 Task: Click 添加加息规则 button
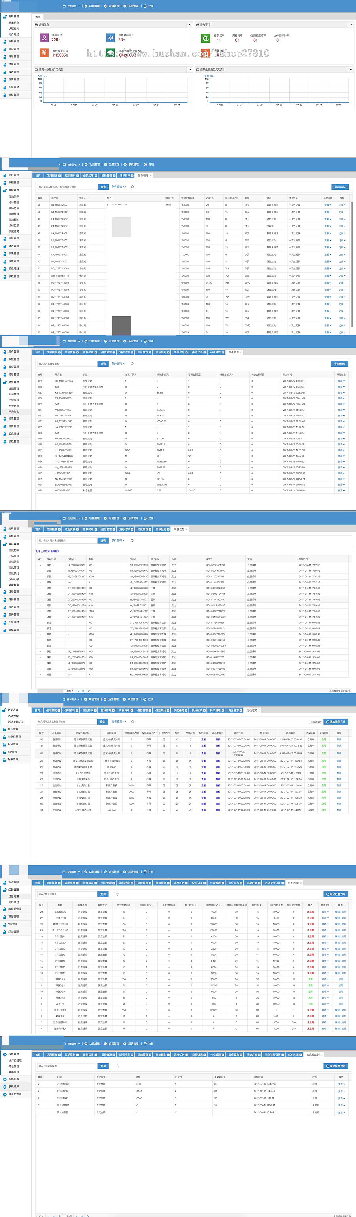point(336,1066)
